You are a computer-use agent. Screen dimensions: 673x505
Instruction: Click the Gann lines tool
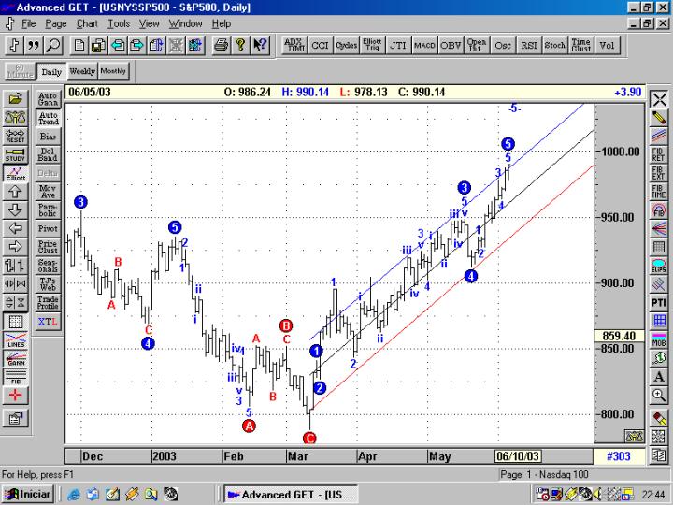pyautogui.click(x=16, y=358)
